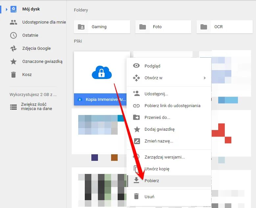
Task: Click the link chain icon in the menu
Action: tap(136, 106)
